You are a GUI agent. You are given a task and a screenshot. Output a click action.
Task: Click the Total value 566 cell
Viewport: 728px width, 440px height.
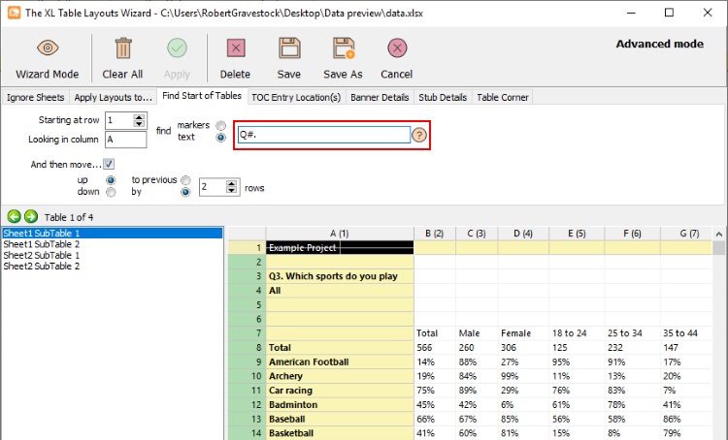pyautogui.click(x=435, y=348)
